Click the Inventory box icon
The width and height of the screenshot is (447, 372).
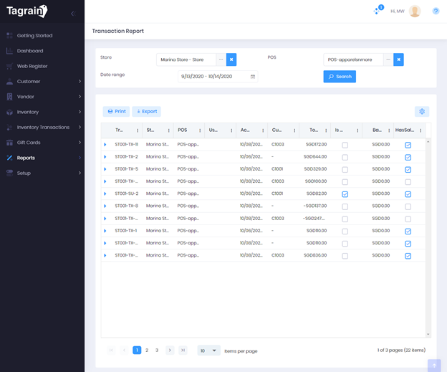click(x=9, y=112)
